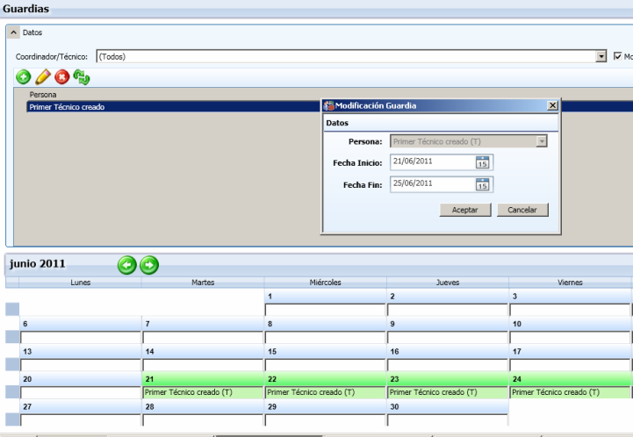Screen dimensions: 633x437
Task: Open the Fecha Inicio calendar picker
Action: point(483,162)
